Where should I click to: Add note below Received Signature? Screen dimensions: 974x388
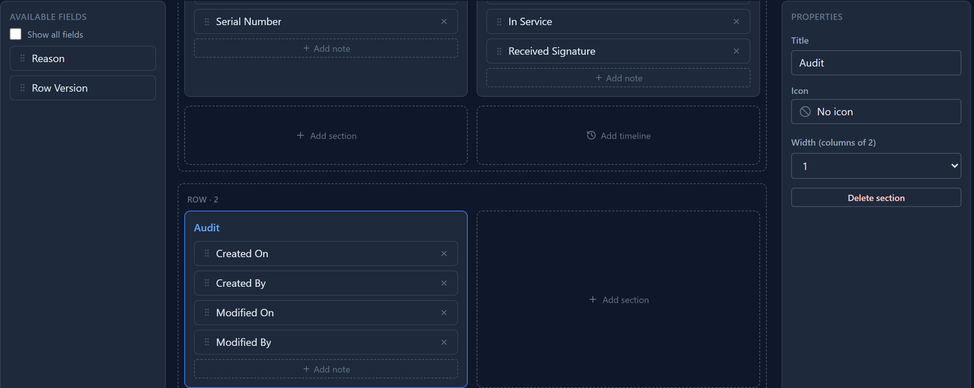click(618, 78)
